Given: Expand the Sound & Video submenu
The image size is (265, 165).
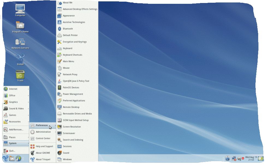Looking at the screenshot, I should 16,109.
